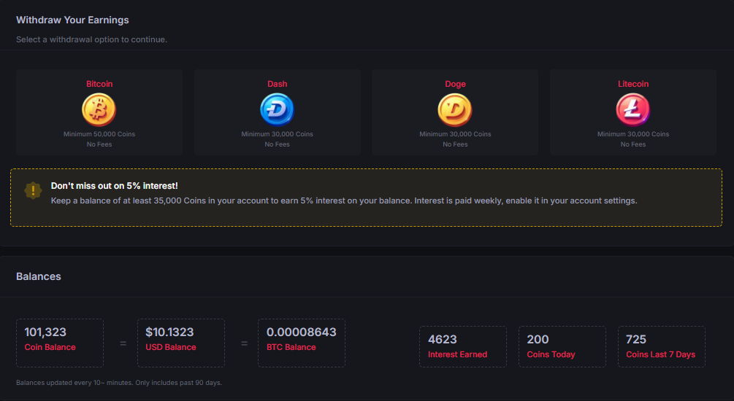Click the 0.00008643 BTC balance value
The image size is (734, 401).
(x=301, y=332)
